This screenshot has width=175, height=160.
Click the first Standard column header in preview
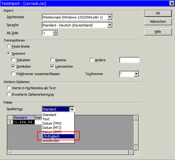click(24, 118)
